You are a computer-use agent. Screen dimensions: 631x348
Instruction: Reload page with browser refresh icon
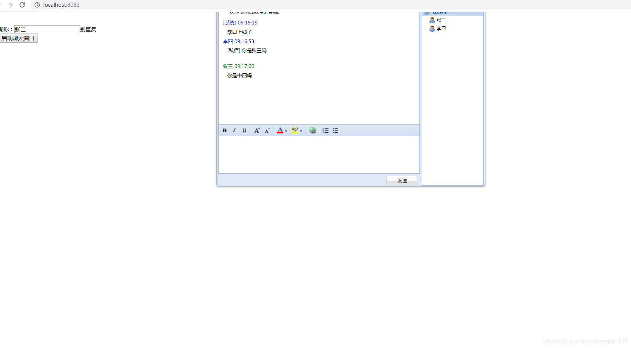pos(22,5)
